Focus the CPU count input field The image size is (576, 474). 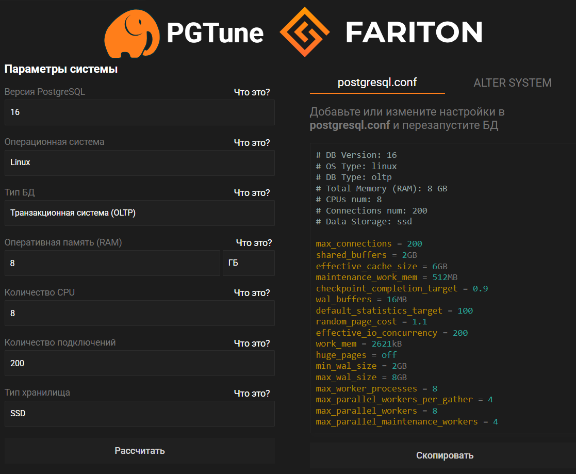click(139, 313)
